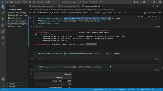Viewport: 163px width, 91px height.
Task: Click Run by Line icon in the cell toolbar
Action: click(139, 17)
